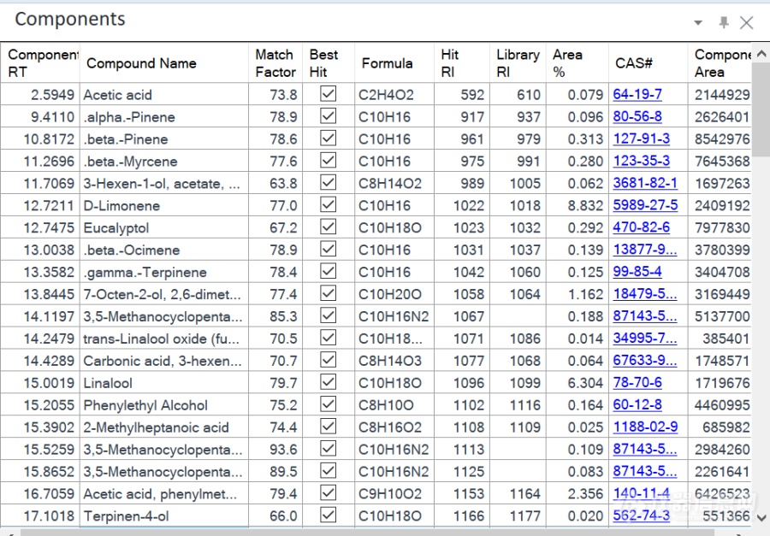The height and width of the screenshot is (536, 770).
Task: Open CAS link 3681-82-1
Action: pyautogui.click(x=645, y=183)
